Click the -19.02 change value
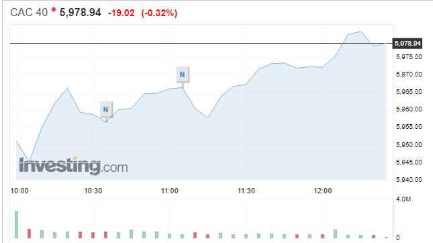 (122, 13)
